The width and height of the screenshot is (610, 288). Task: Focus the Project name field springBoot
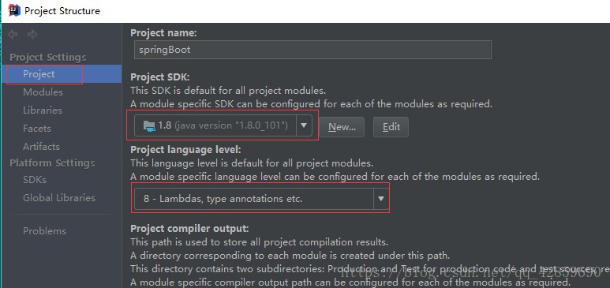point(312,50)
